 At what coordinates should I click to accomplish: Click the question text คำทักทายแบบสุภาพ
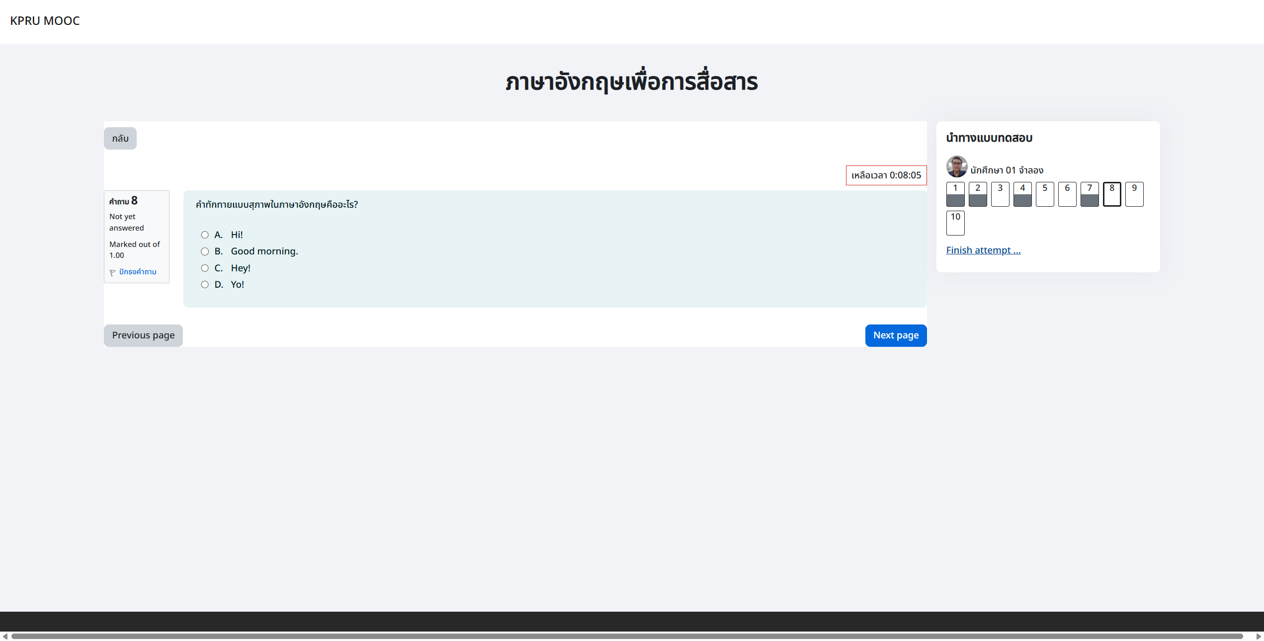click(x=277, y=205)
